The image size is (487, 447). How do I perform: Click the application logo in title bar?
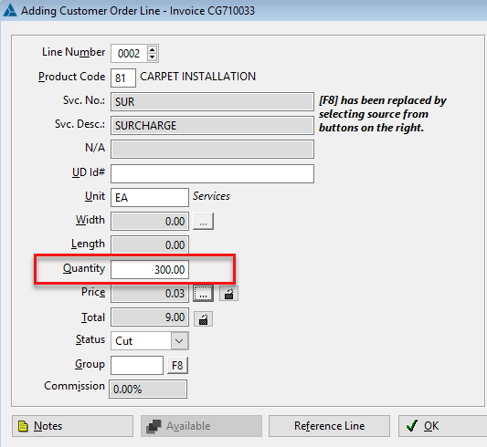pos(10,10)
